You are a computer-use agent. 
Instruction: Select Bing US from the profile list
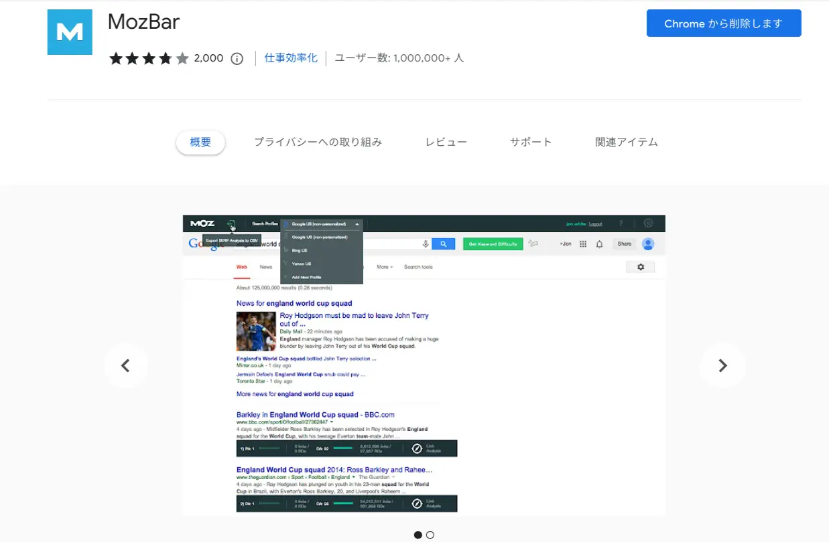pos(300,250)
